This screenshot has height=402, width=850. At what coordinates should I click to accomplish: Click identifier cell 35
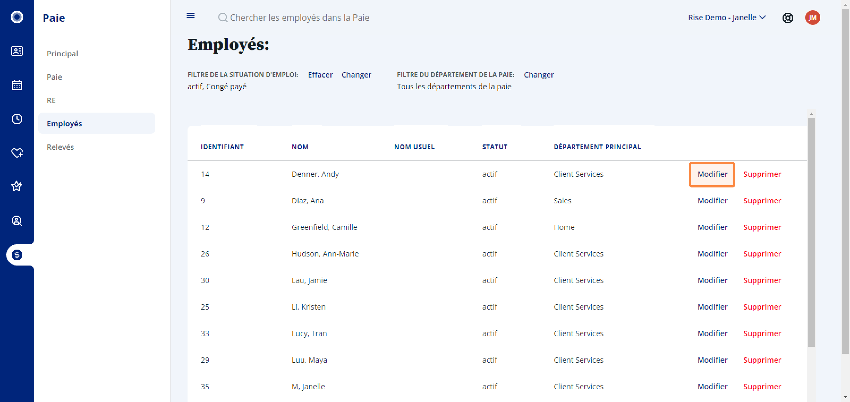pos(205,387)
